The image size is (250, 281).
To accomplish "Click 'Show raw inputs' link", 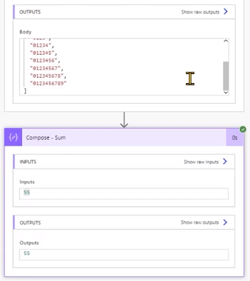I will coord(201,162).
